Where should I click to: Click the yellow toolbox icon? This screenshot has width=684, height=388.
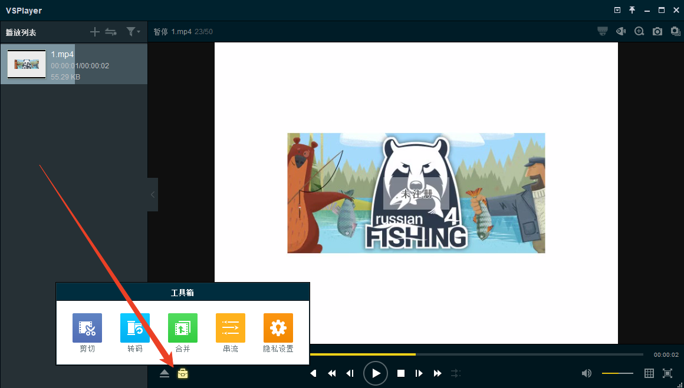tap(183, 373)
